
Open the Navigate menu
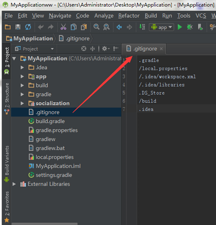(x=60, y=15)
